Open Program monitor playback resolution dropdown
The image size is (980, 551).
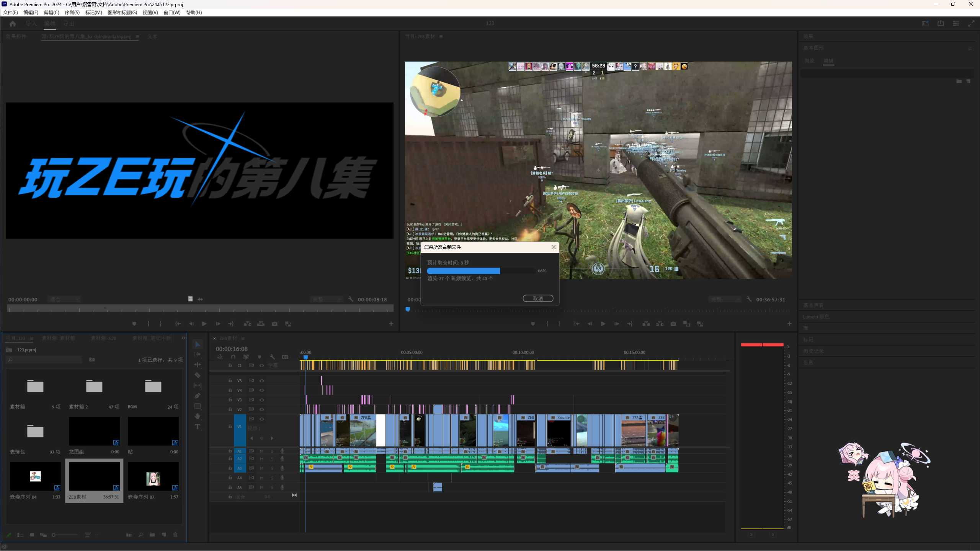725,299
